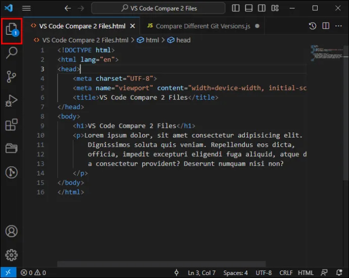Click the 'Lorem ipsum dolor' line
The image size is (349, 278).
point(188,135)
